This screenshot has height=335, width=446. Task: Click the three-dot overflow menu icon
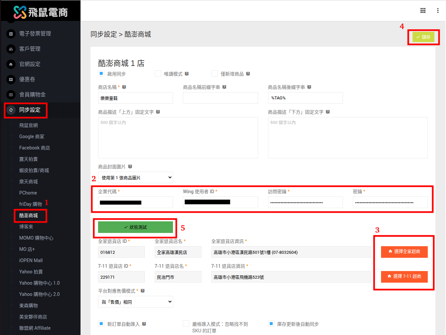pyautogui.click(x=438, y=10)
